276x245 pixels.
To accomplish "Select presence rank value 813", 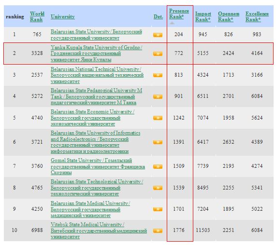I will click(179, 75).
